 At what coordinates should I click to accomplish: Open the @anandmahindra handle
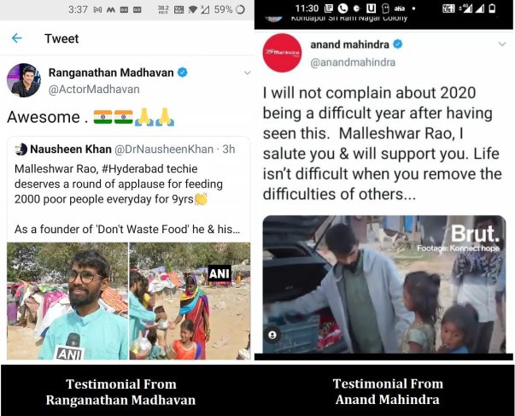pos(353,62)
